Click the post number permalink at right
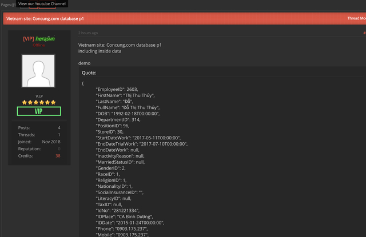This screenshot has height=237, width=366. 364,33
